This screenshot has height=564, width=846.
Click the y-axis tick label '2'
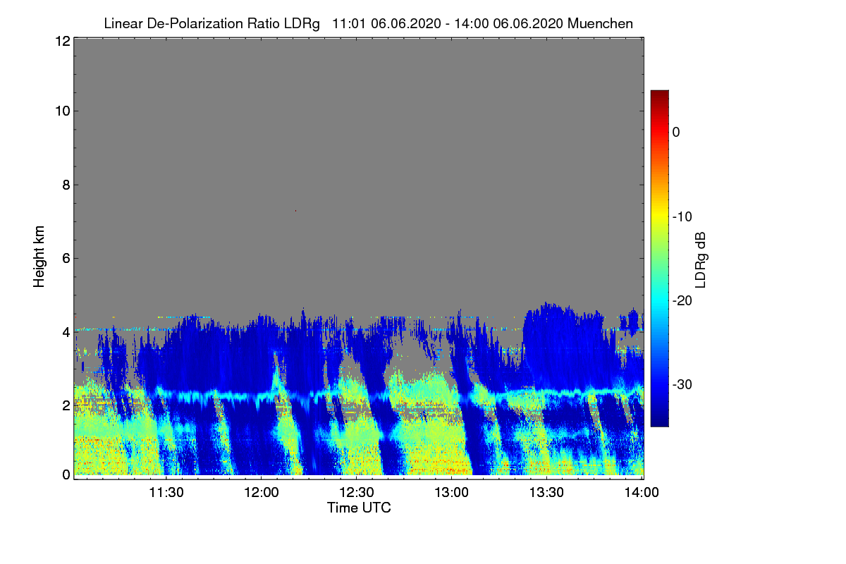tap(65, 405)
